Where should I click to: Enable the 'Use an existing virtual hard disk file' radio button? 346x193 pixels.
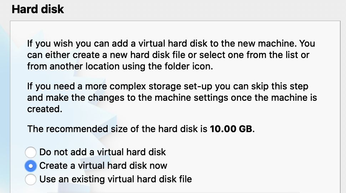click(x=31, y=179)
